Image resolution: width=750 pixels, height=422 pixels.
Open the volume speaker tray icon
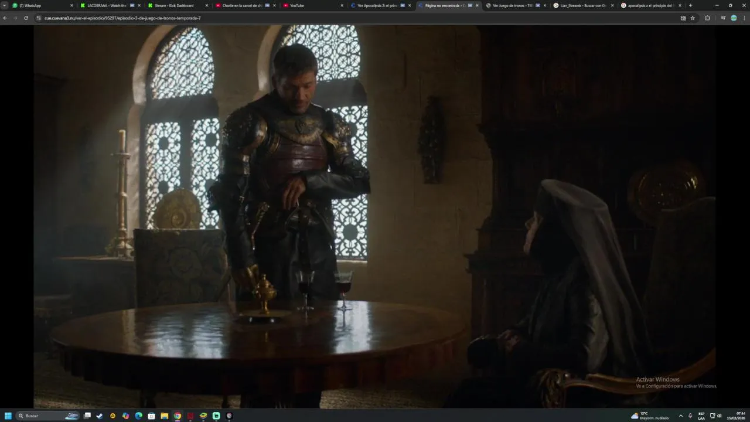(720, 416)
